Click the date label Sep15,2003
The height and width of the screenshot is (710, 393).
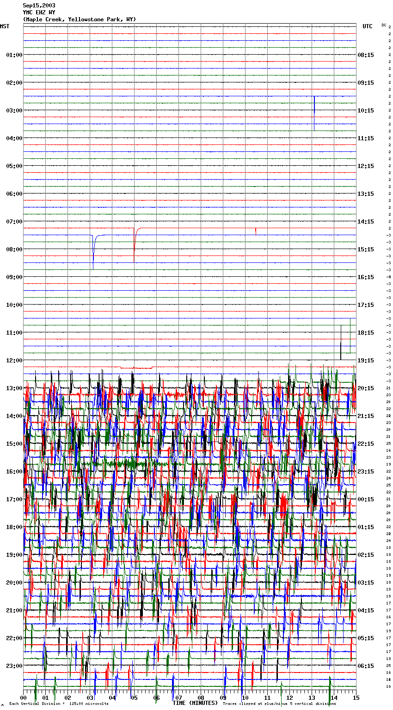click(x=39, y=6)
